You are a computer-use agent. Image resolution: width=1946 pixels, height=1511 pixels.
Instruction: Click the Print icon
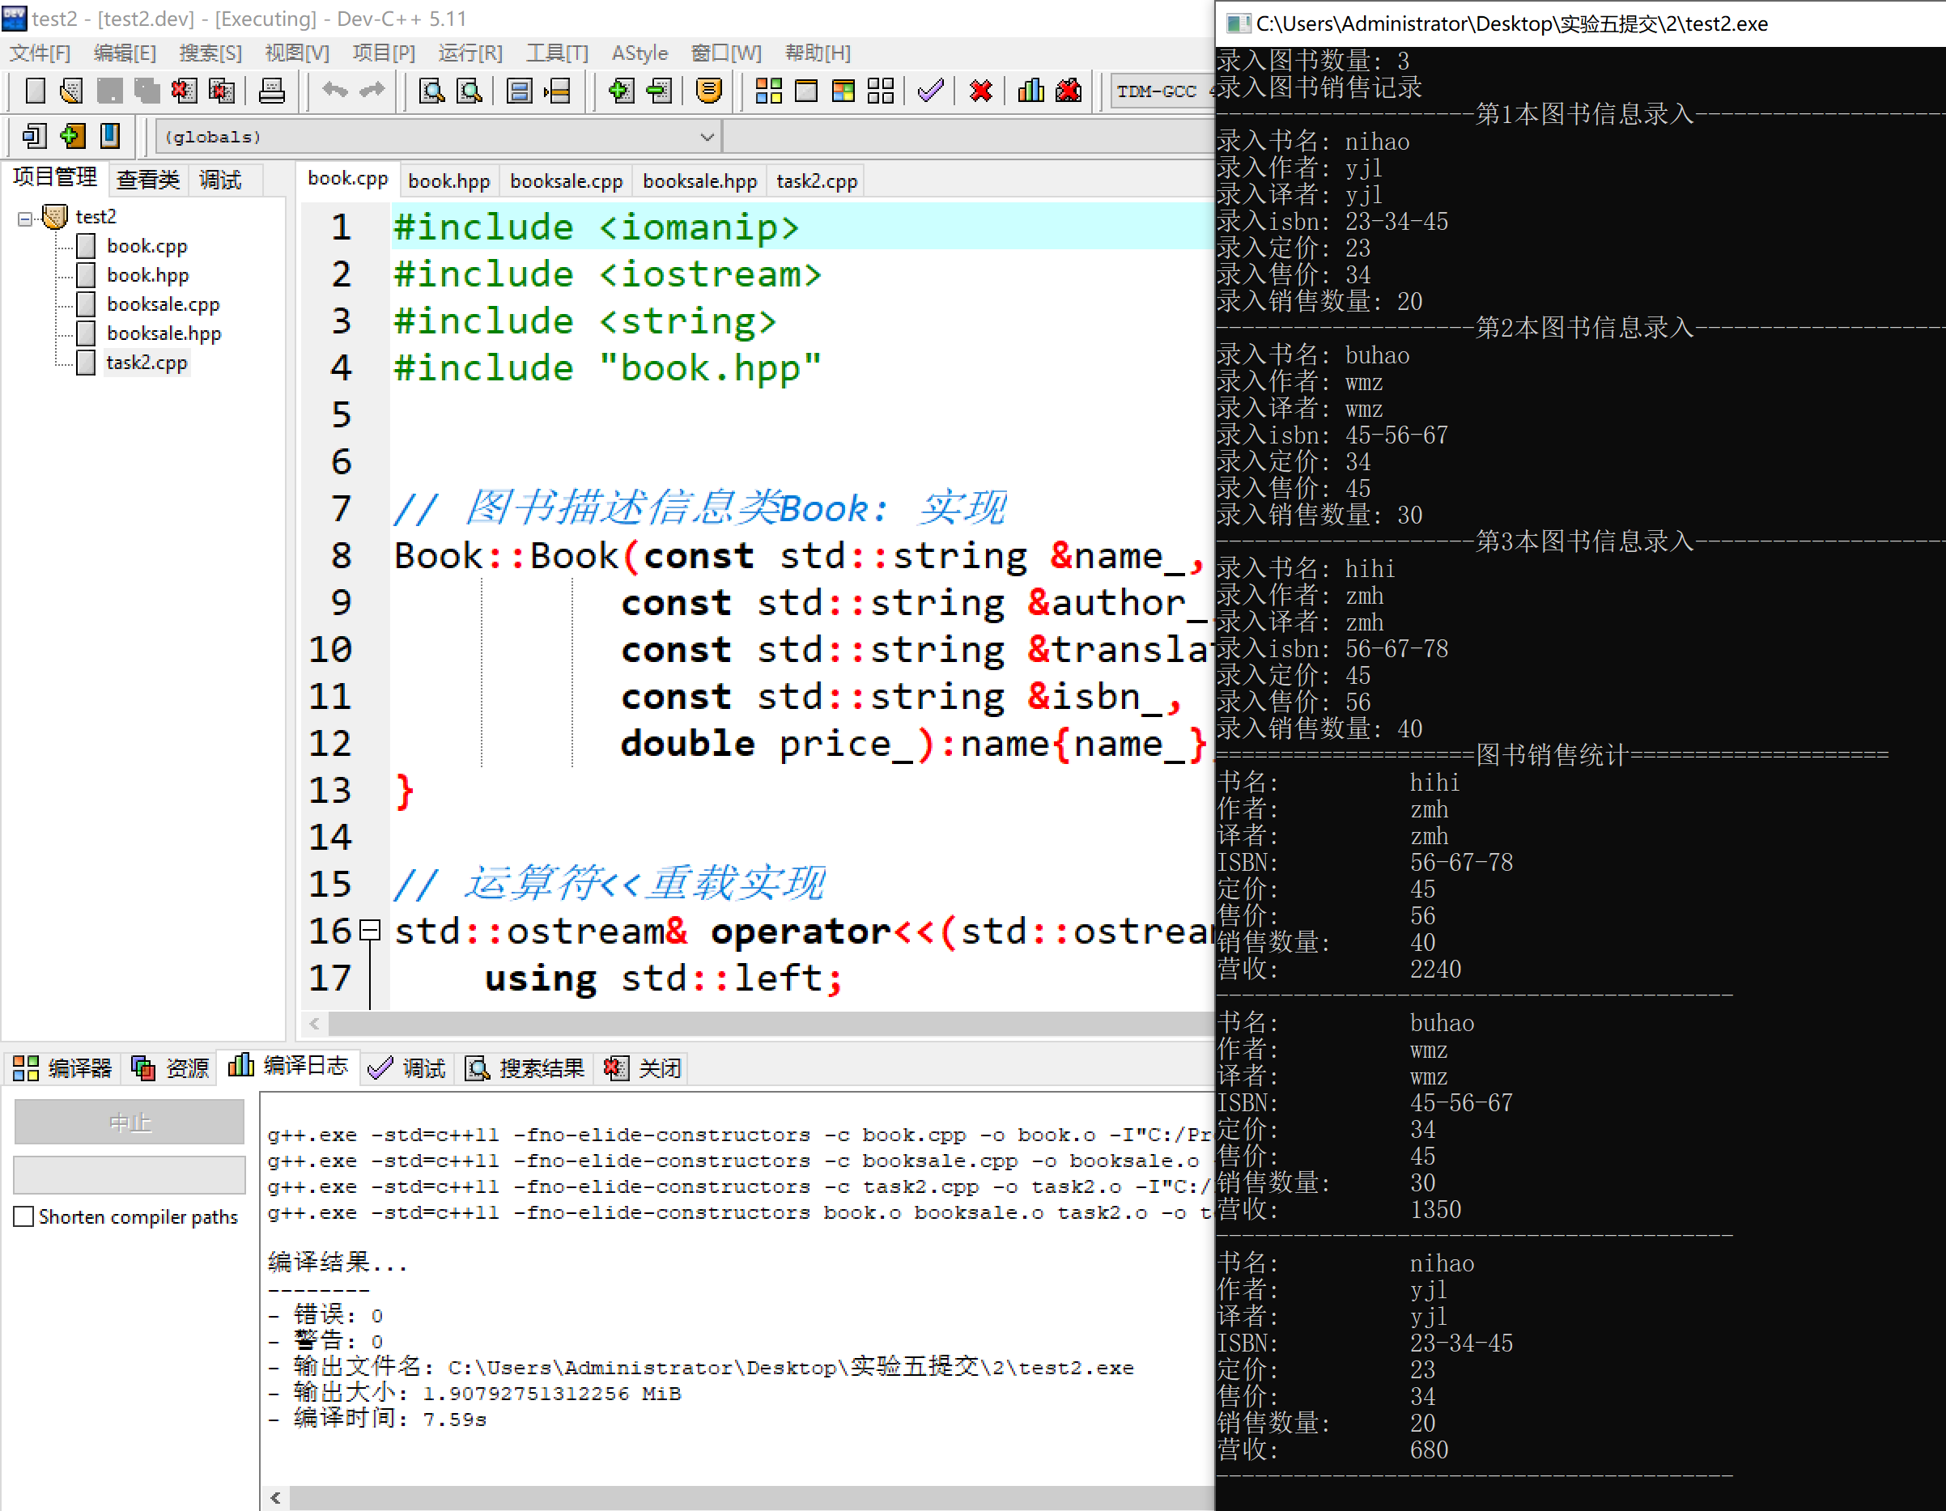(x=272, y=90)
